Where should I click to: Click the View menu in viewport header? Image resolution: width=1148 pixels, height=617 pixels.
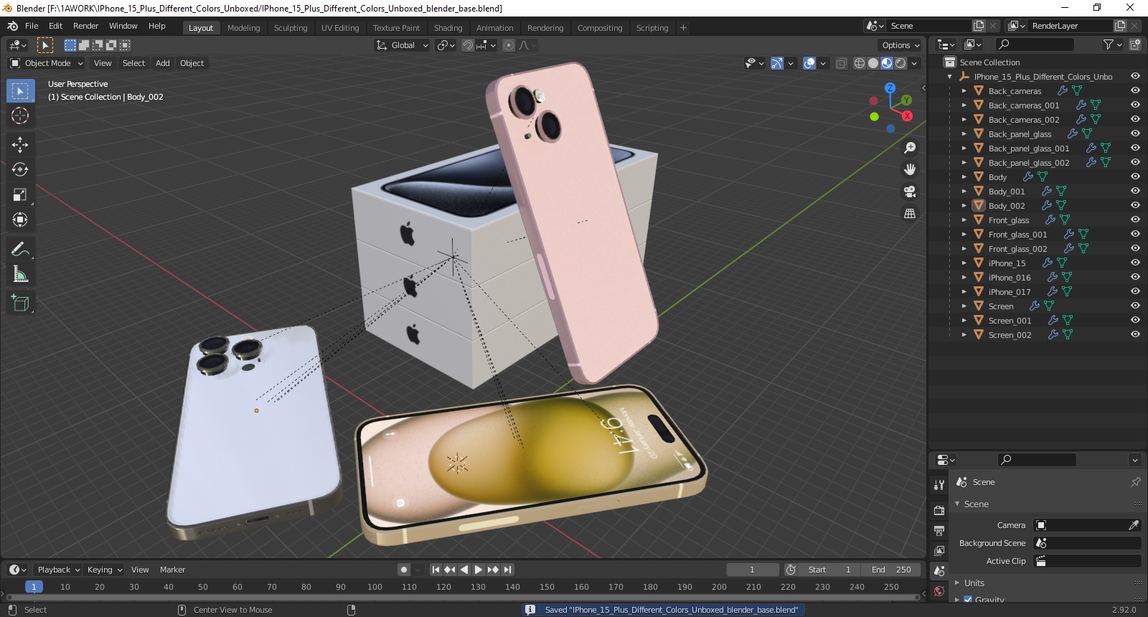tap(103, 63)
